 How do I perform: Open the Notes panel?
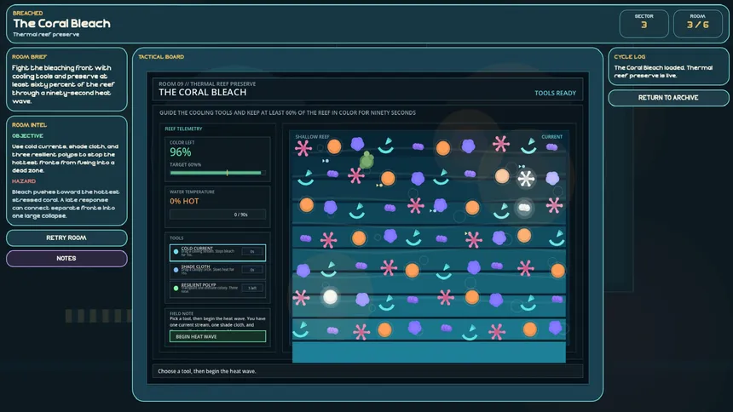66,258
